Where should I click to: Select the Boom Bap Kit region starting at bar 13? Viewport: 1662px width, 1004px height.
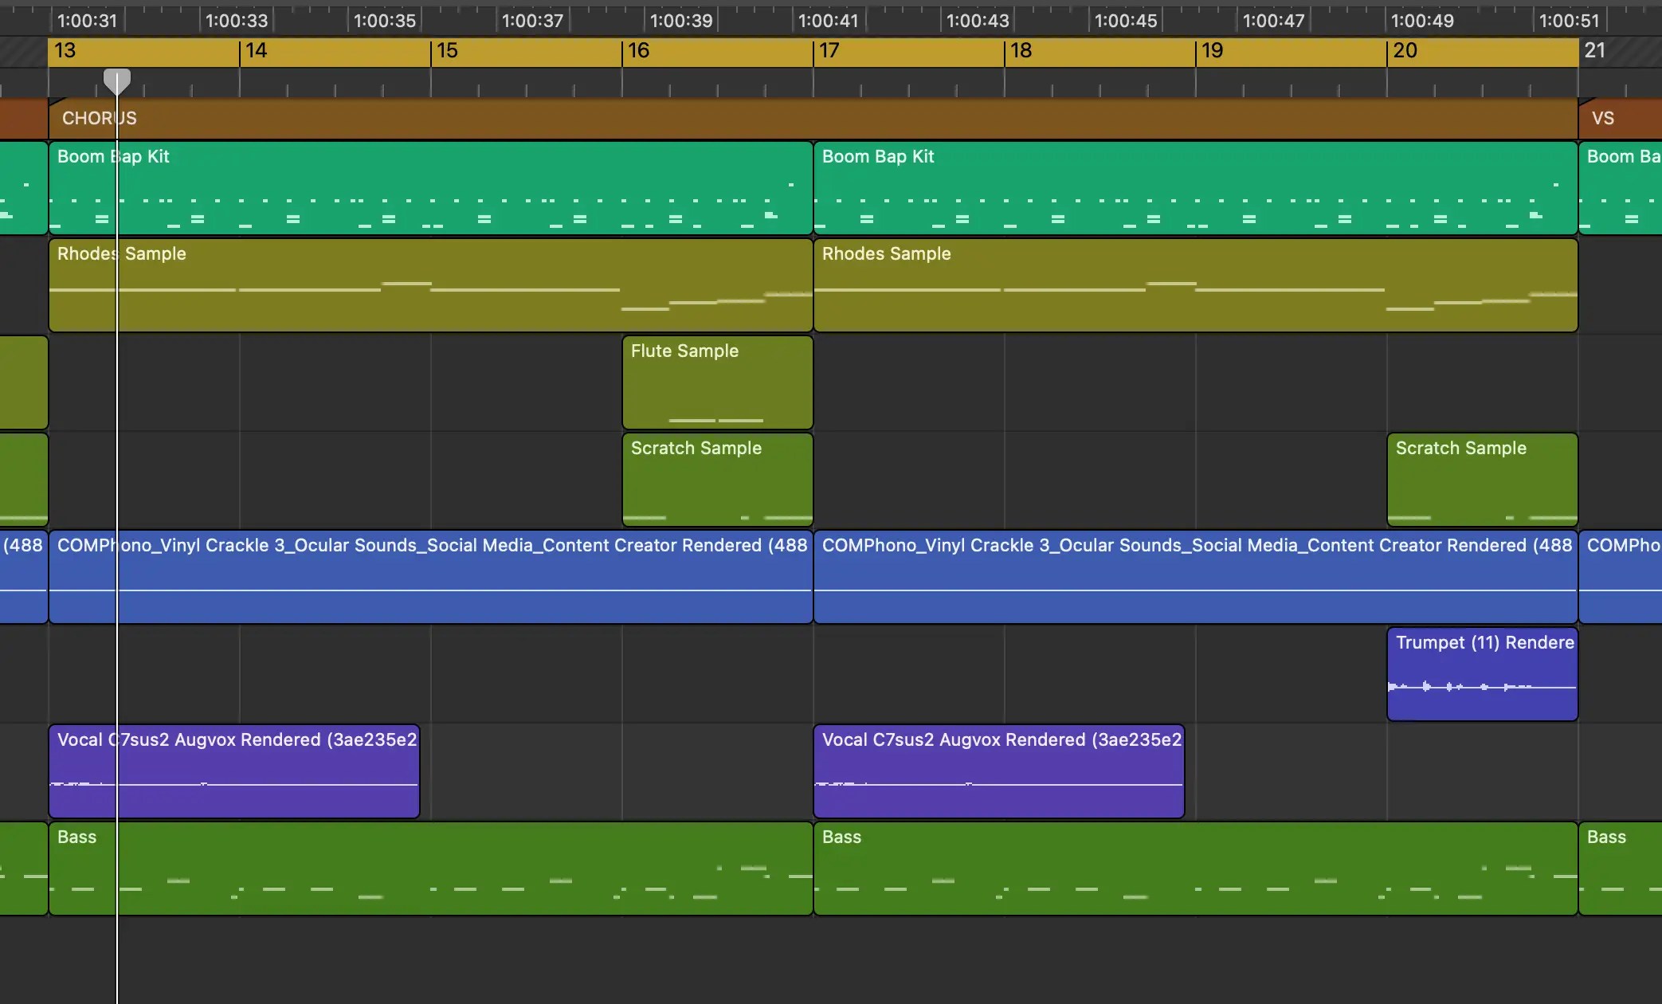430,188
